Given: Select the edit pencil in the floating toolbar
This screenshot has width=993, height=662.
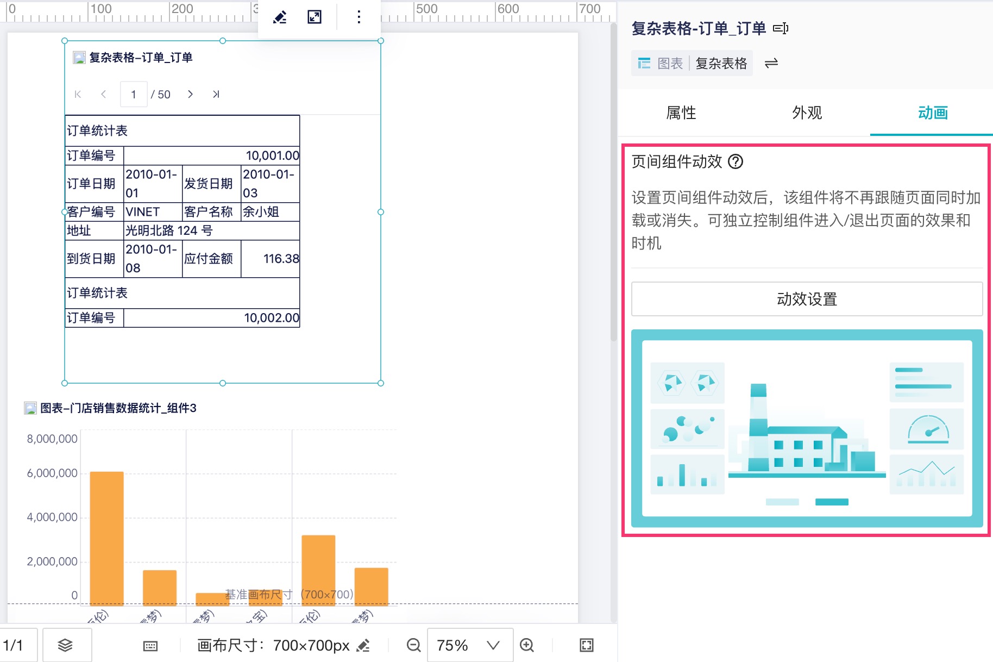Looking at the screenshot, I should click(279, 17).
